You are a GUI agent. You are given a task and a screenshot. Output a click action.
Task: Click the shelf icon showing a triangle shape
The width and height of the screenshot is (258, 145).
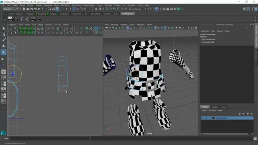(27, 19)
